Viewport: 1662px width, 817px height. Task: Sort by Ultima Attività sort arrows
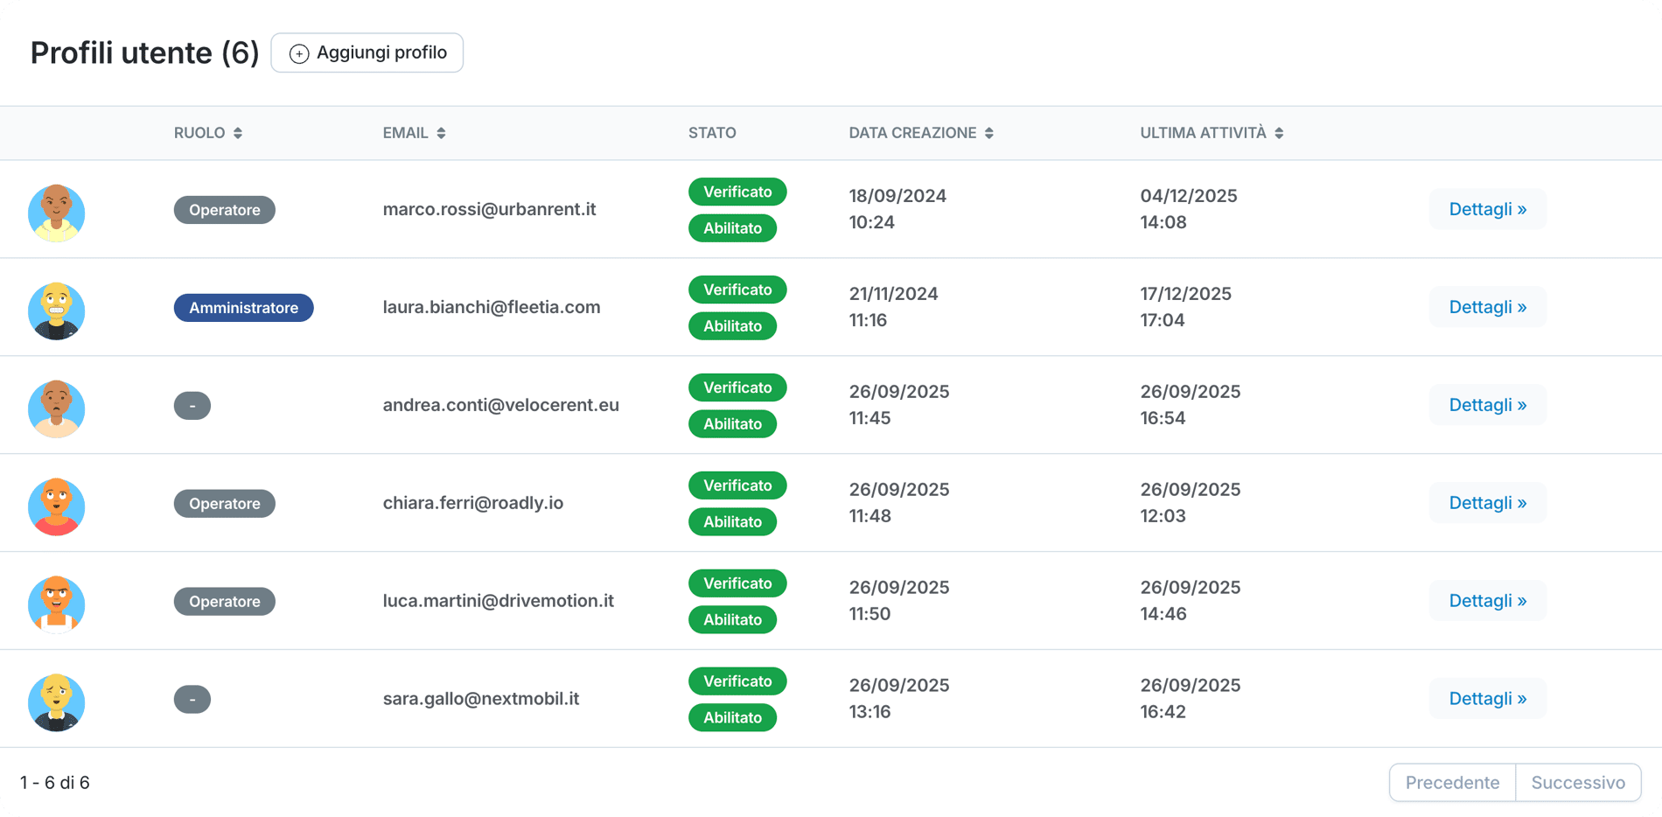click(1279, 133)
